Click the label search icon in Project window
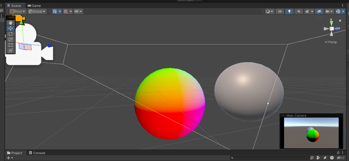349x161 pixels. (x=325, y=158)
